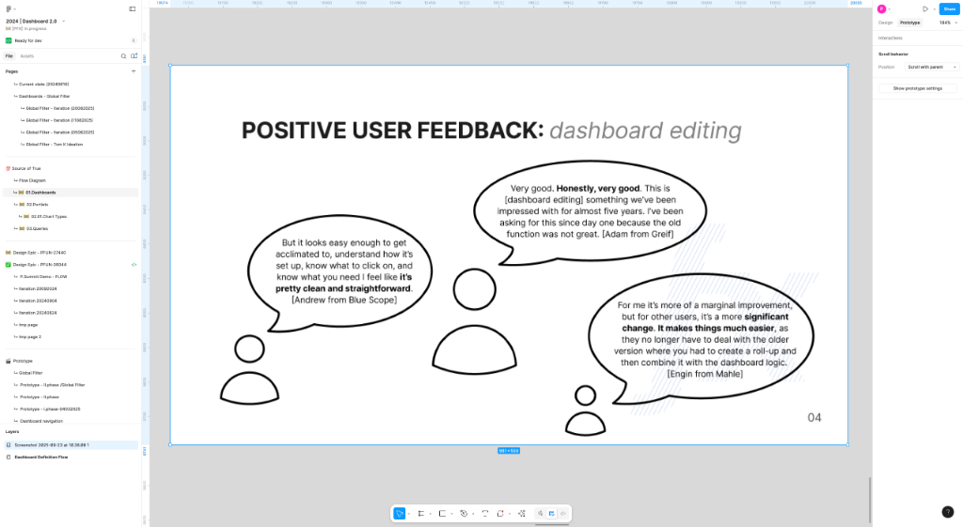Open the Scroll with parent position dropdown
Image resolution: width=963 pixels, height=527 pixels.
point(932,67)
